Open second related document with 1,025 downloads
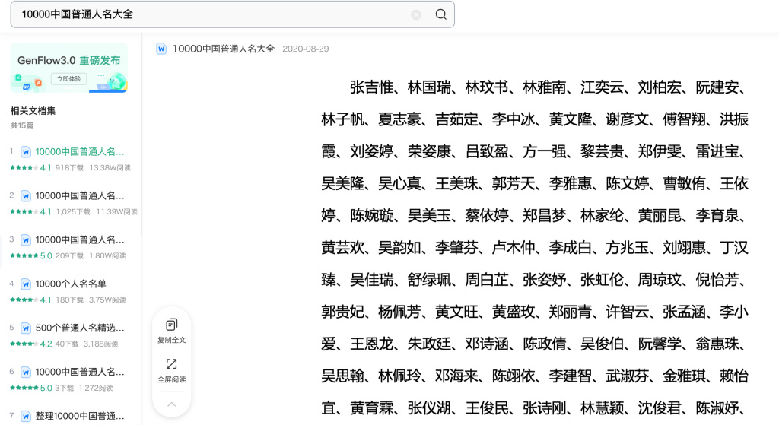This screenshot has height=425, width=779. click(80, 195)
